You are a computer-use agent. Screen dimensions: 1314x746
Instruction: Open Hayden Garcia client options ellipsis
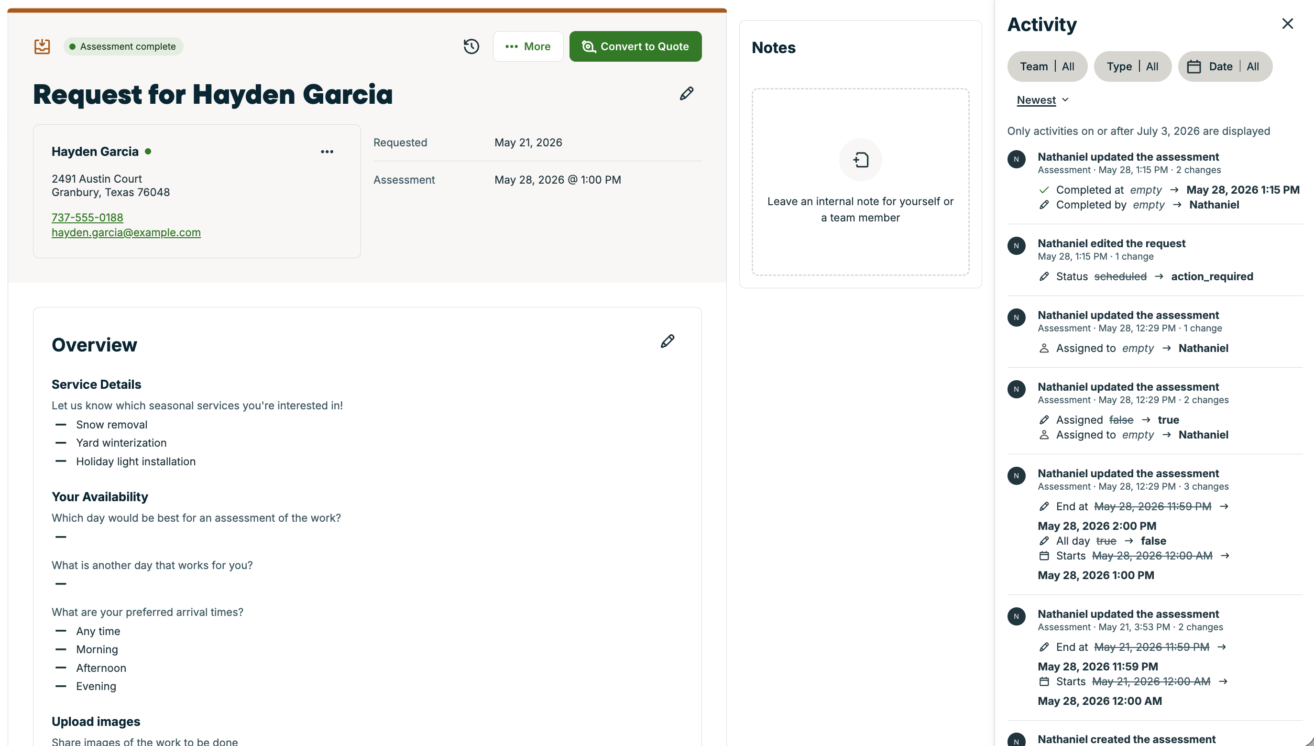tap(327, 152)
